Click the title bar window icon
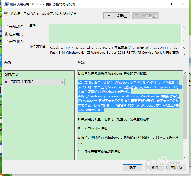Screen dimensions: 191x176 click(6, 4)
